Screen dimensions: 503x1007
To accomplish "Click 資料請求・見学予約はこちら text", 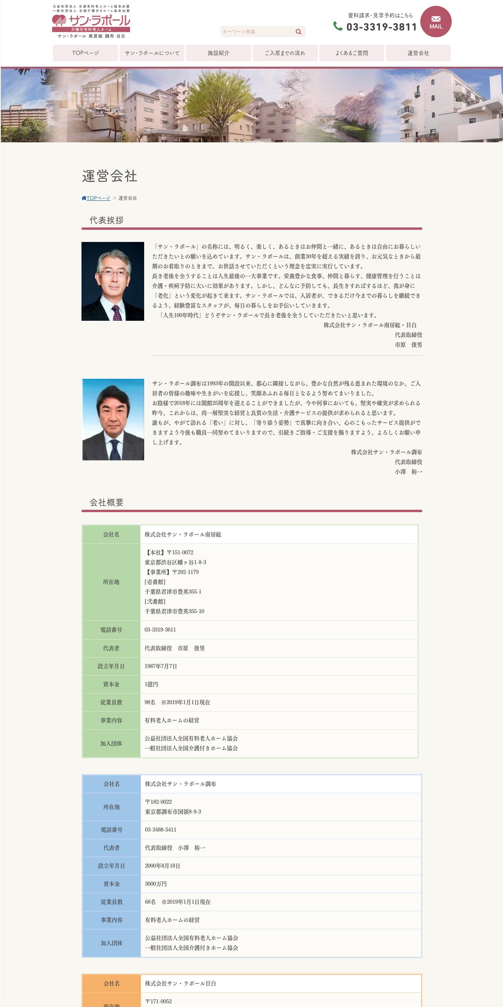I will click(x=380, y=15).
